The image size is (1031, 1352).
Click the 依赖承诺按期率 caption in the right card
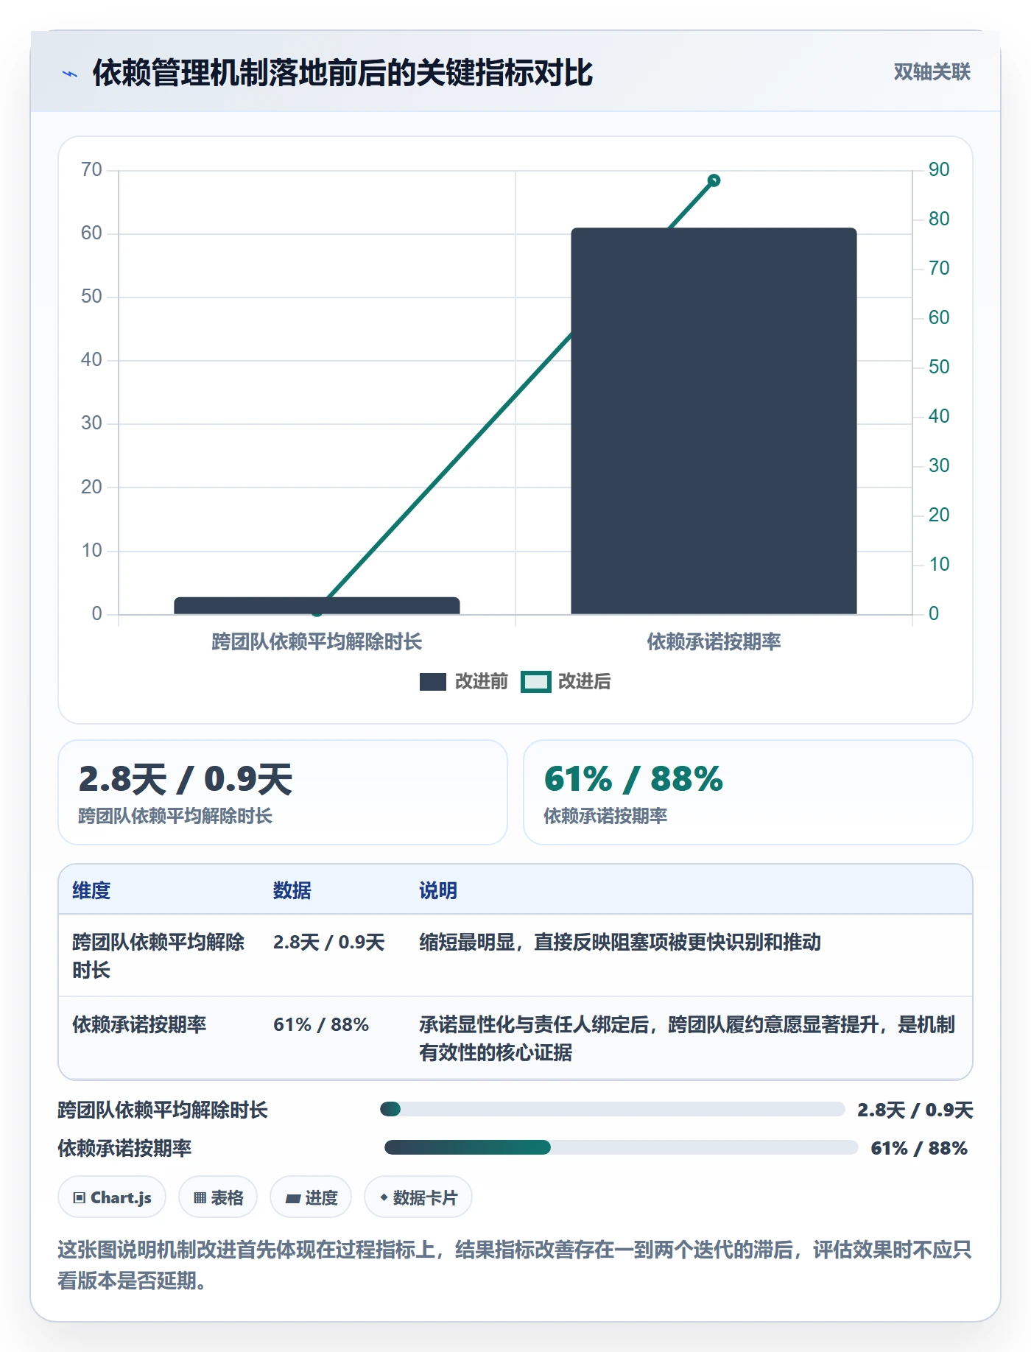click(x=605, y=816)
